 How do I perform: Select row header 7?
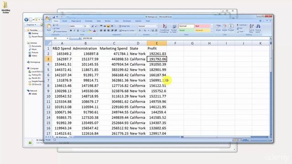(x=48, y=80)
